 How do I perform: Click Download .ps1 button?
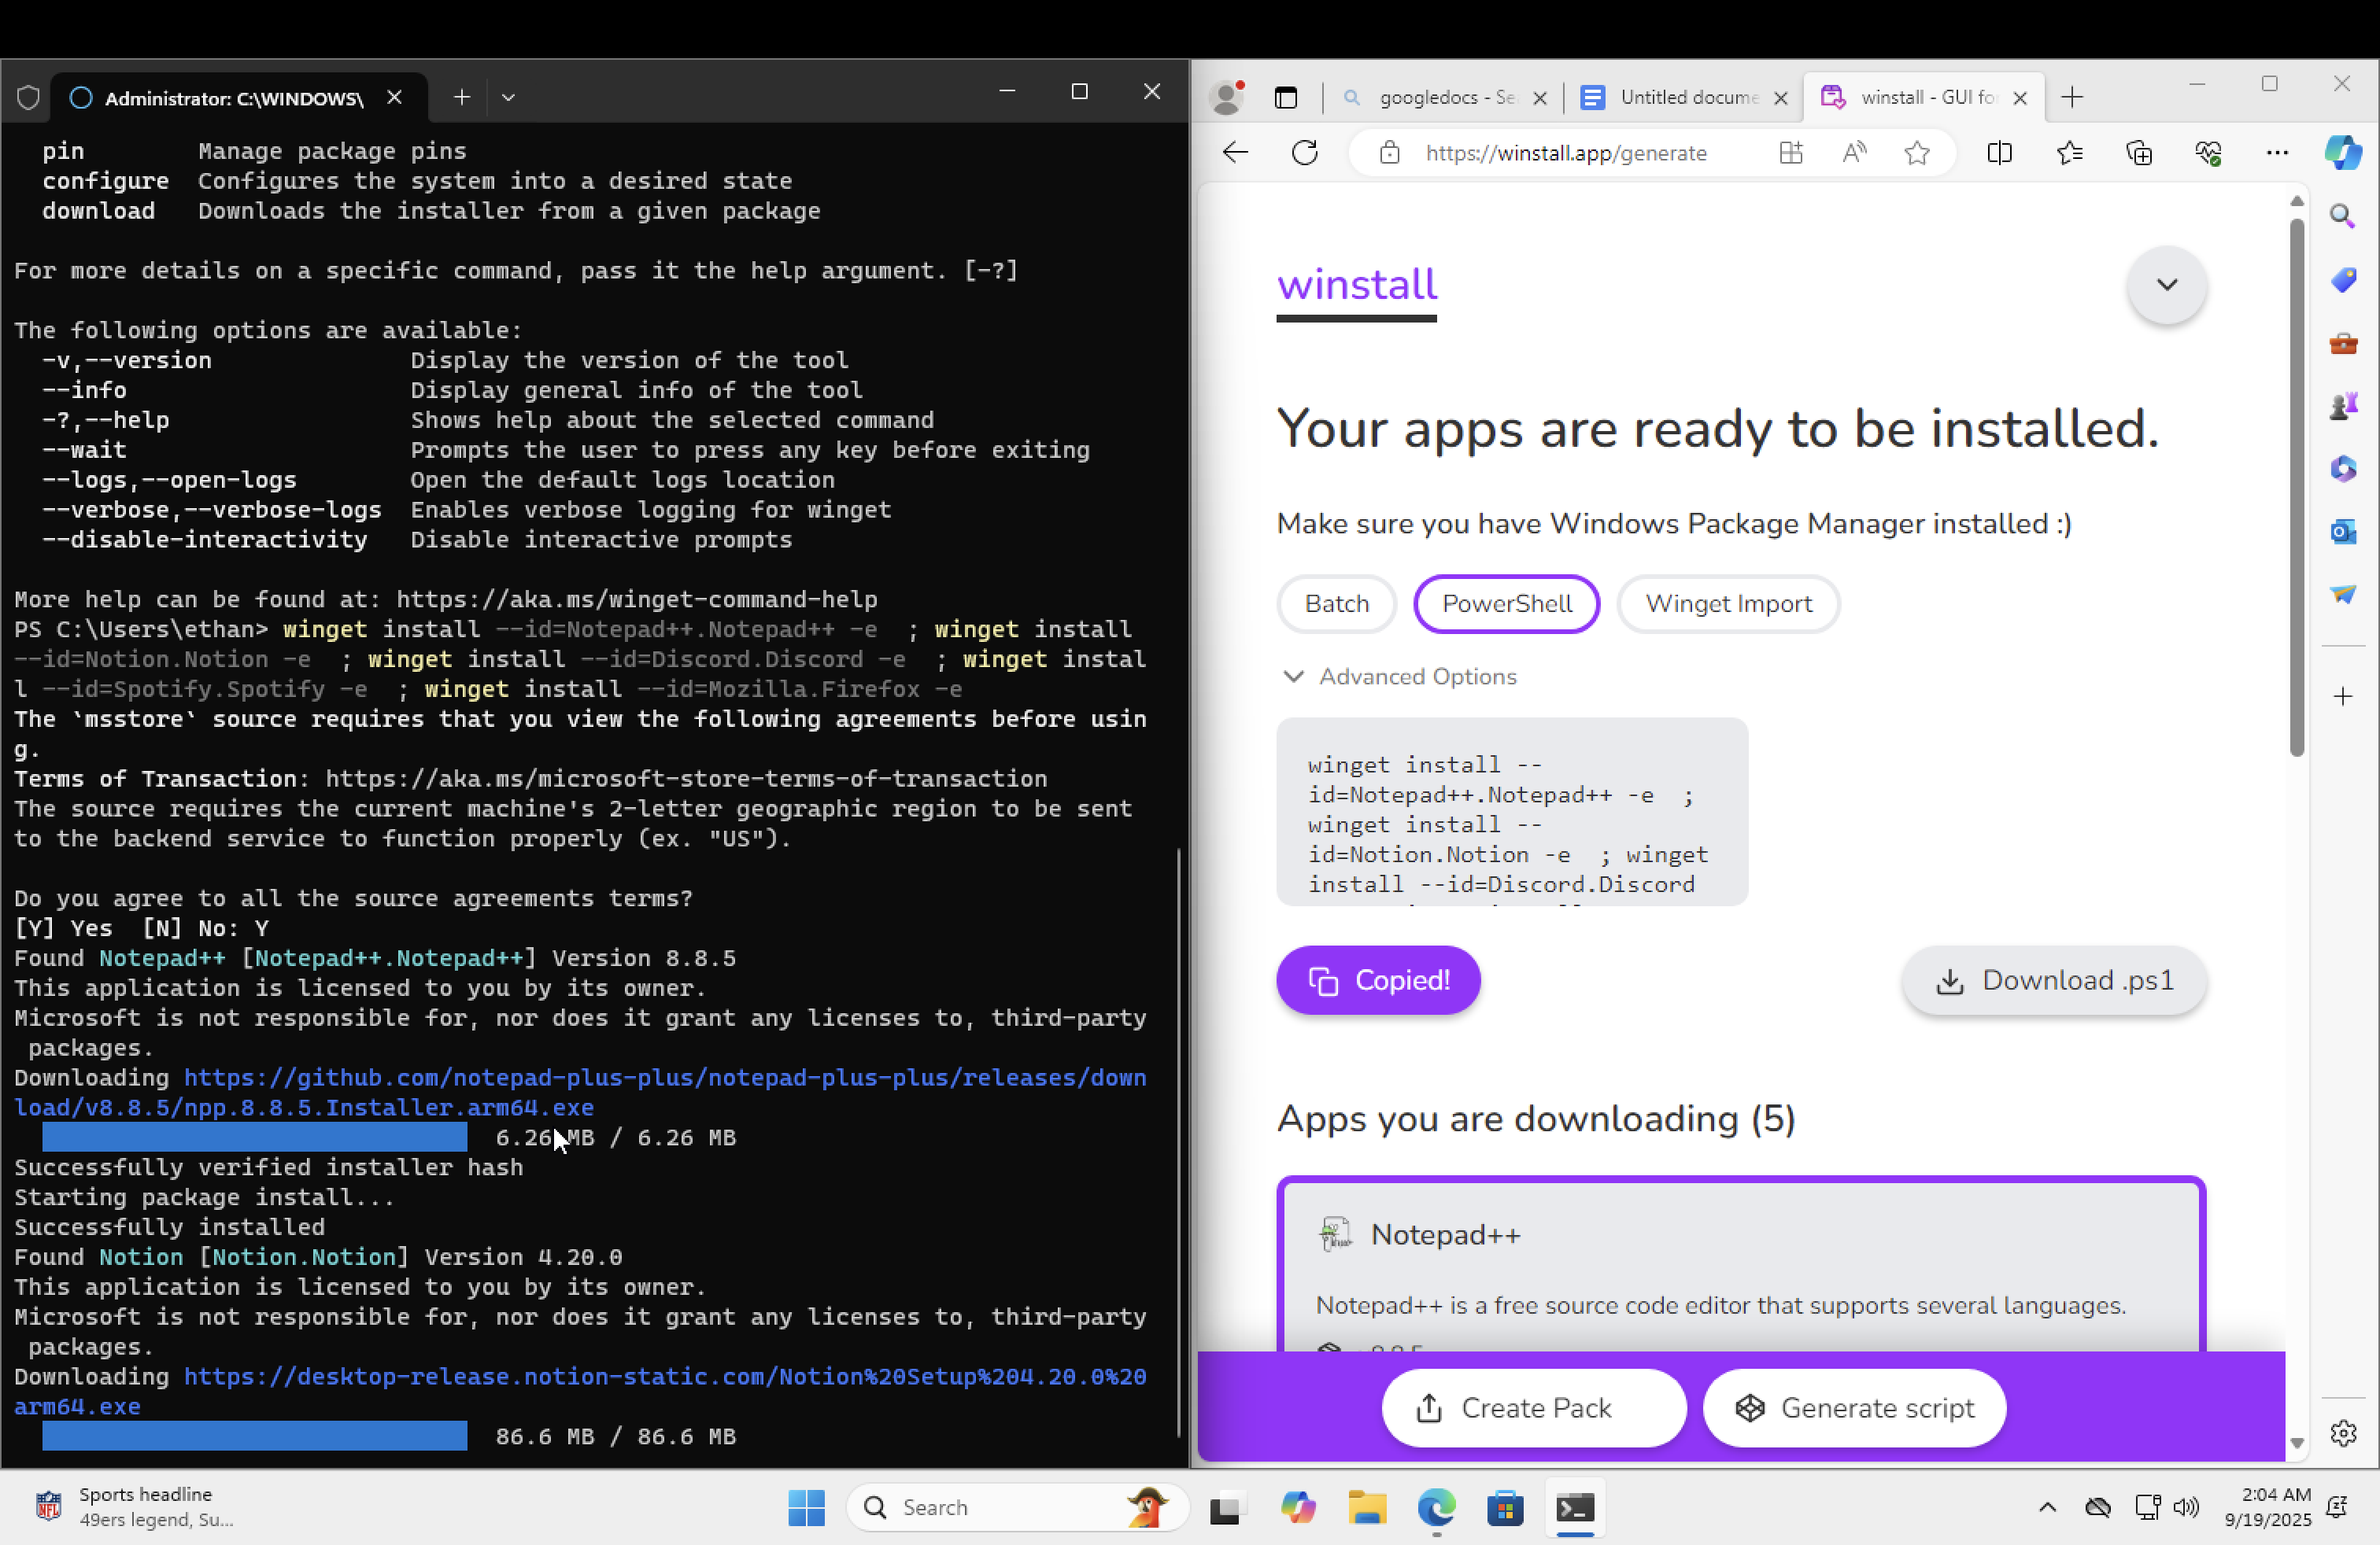(2054, 980)
